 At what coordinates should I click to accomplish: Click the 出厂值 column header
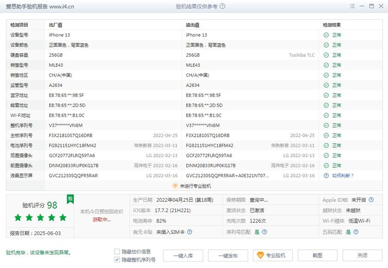(x=55, y=25)
